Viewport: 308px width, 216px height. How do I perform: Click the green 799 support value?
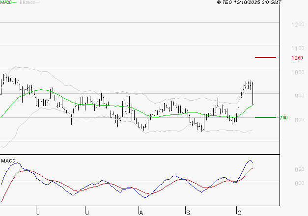coord(283,118)
